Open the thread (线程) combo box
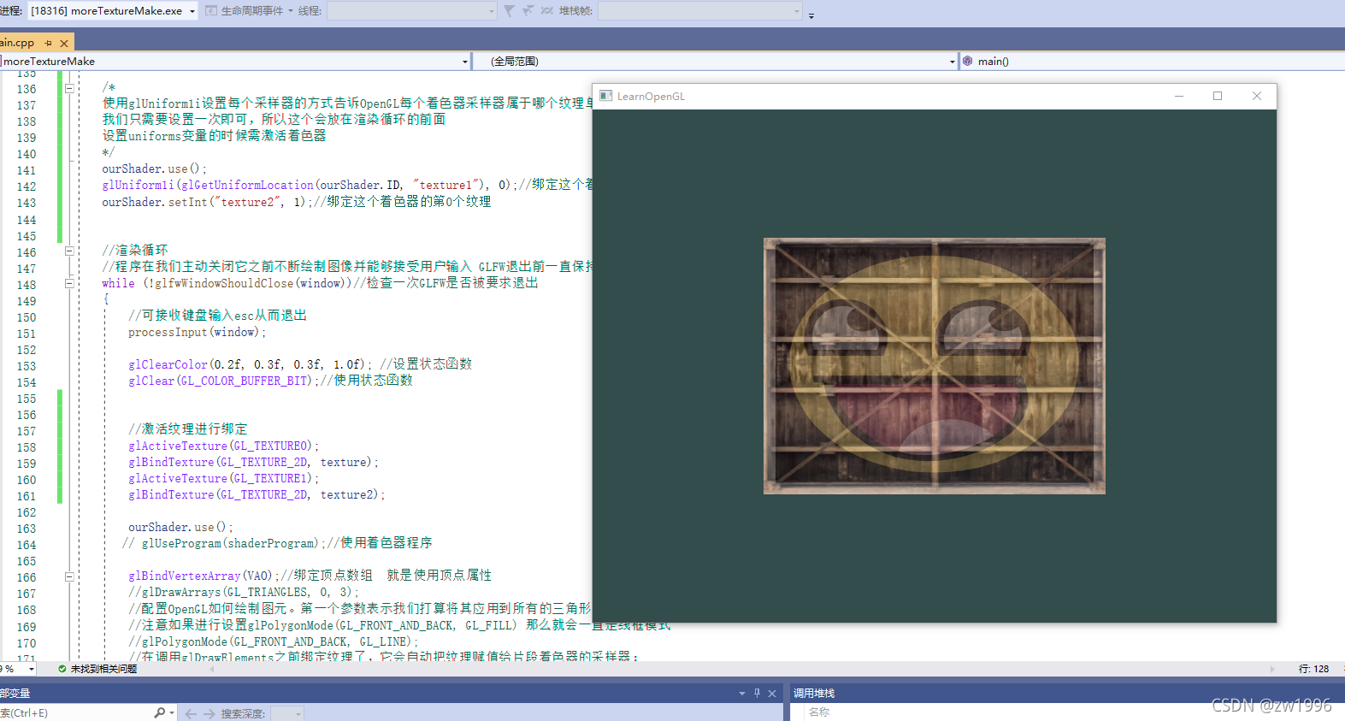This screenshot has height=721, width=1345. point(411,11)
